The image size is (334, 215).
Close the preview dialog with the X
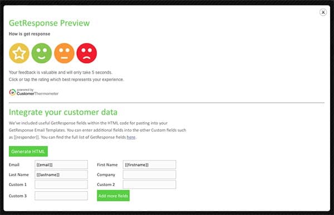coord(323,12)
